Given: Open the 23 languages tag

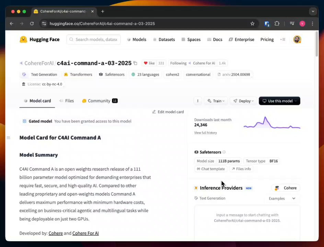Looking at the screenshot, I should coord(145,74).
